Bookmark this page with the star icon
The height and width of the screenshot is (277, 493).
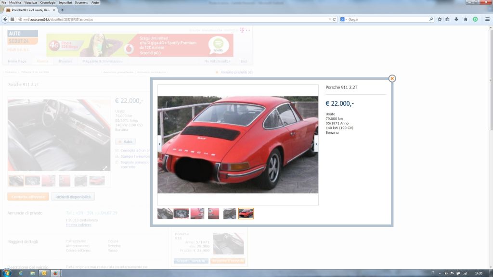coord(440,19)
